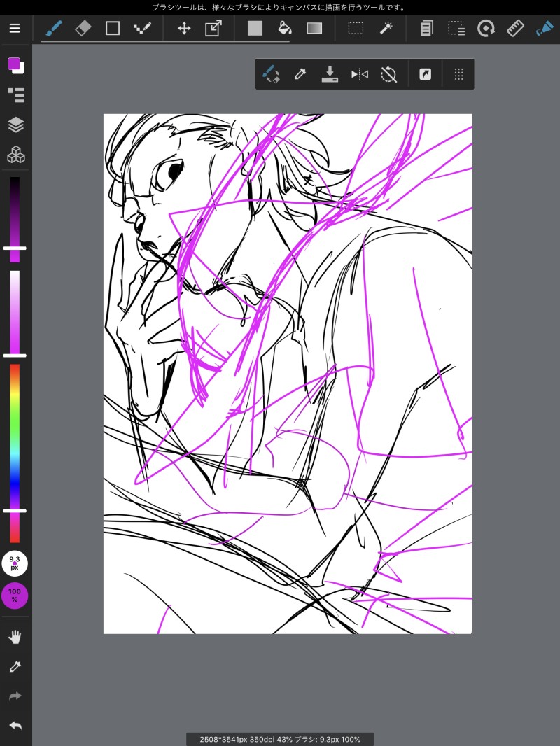Select the Gradient tool
The width and height of the screenshot is (560, 746).
(314, 29)
